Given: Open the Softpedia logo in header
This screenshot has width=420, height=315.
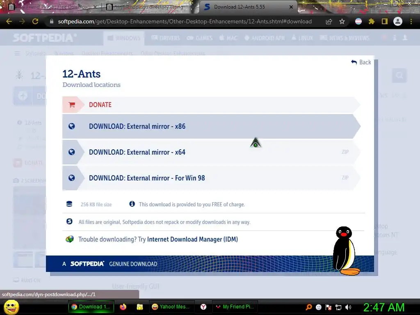Looking at the screenshot, I should 44,38.
